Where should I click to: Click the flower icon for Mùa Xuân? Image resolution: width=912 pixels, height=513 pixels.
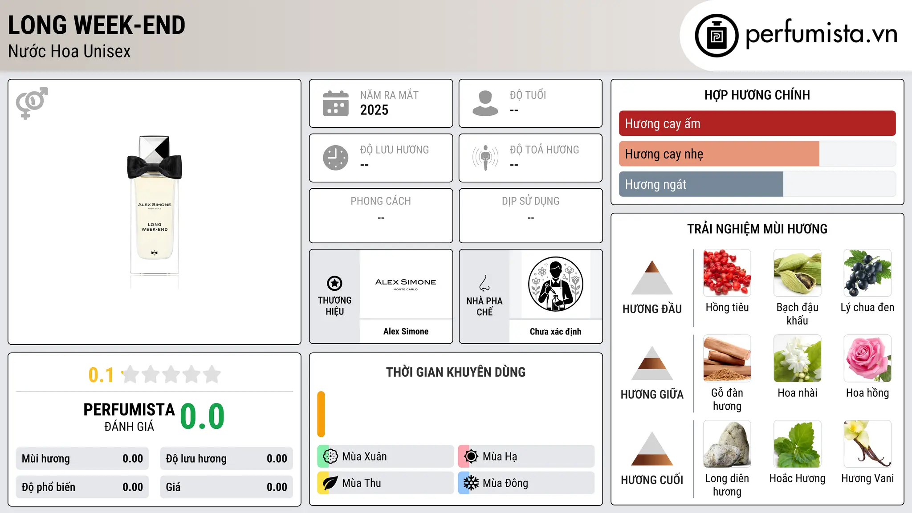[x=330, y=456]
